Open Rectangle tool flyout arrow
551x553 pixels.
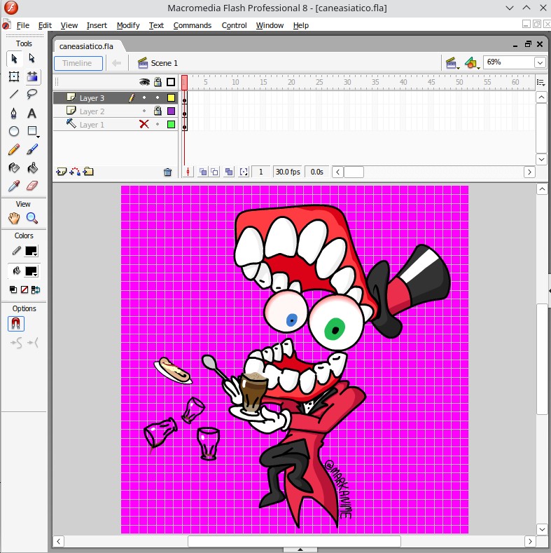pos(38,137)
